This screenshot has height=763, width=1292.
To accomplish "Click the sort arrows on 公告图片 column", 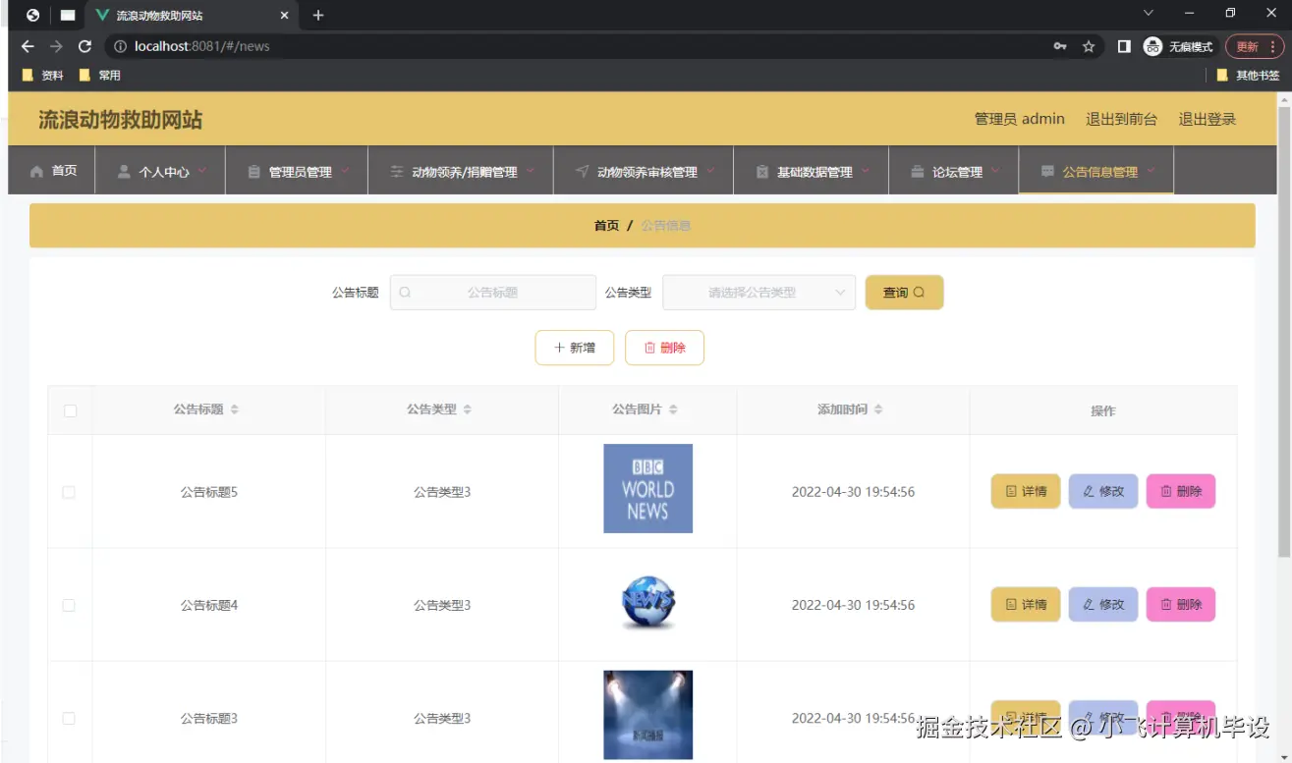I will pos(673,409).
